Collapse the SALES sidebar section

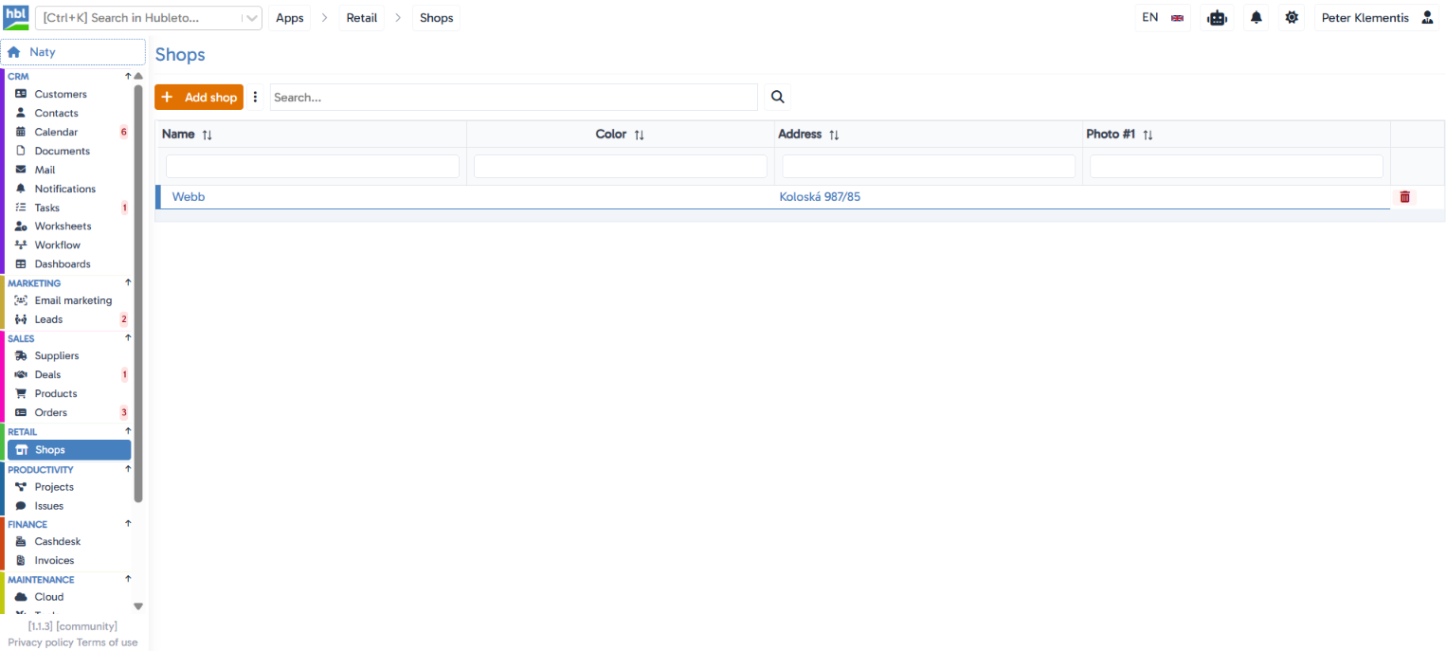point(128,338)
